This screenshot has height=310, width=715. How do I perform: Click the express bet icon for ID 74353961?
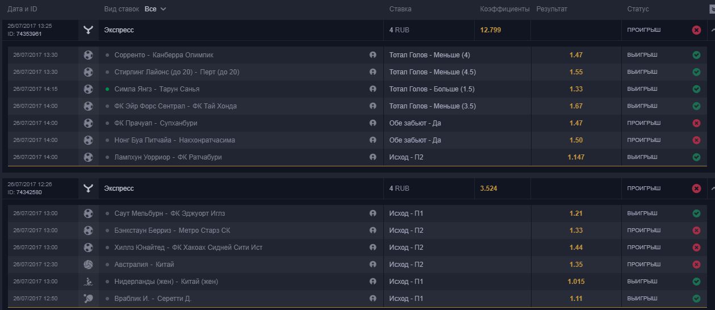click(88, 30)
